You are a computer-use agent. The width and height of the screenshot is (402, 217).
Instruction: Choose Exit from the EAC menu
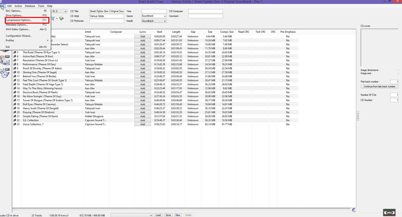(27, 47)
